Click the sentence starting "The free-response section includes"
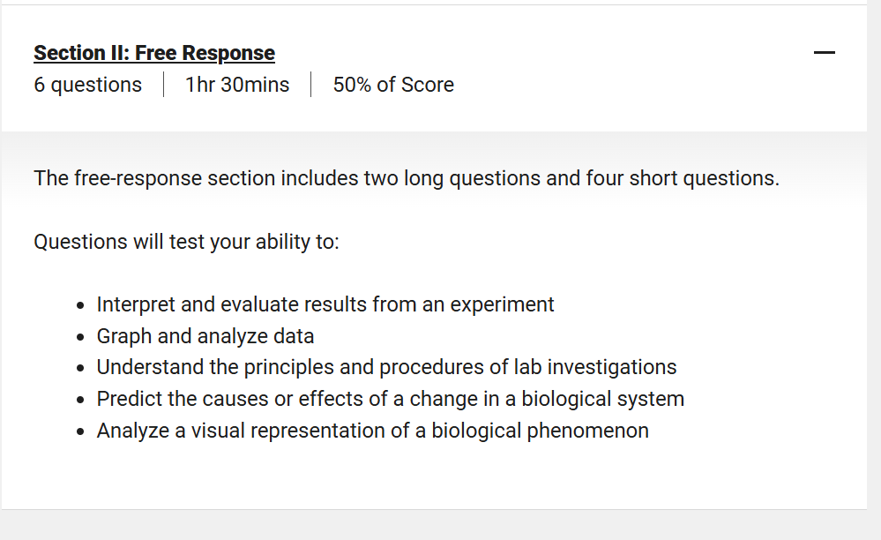The image size is (881, 540). [406, 178]
